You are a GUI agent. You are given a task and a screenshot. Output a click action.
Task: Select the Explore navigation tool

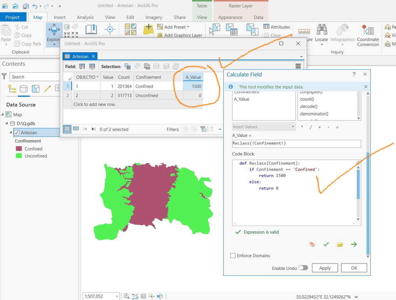[54, 35]
